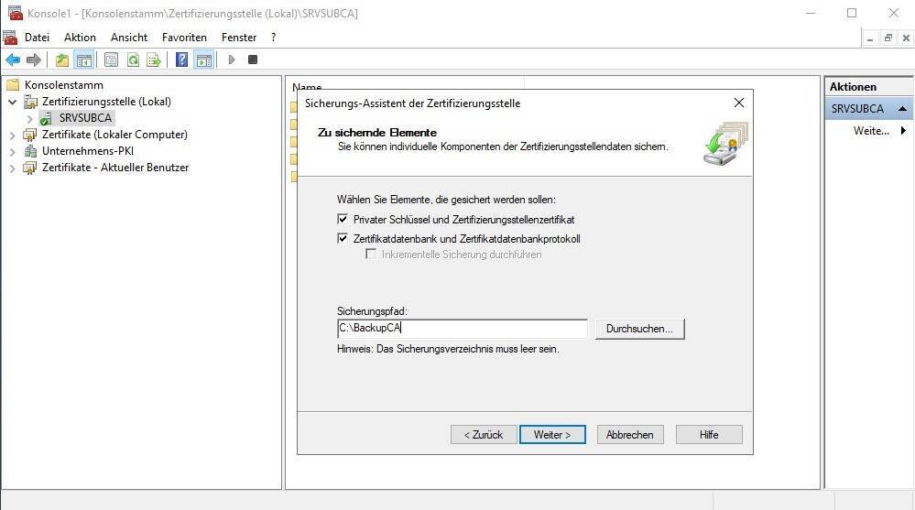Uncheck Zertifikatdatenbank und Zertifikatdatenbankprotokoll

coord(343,239)
